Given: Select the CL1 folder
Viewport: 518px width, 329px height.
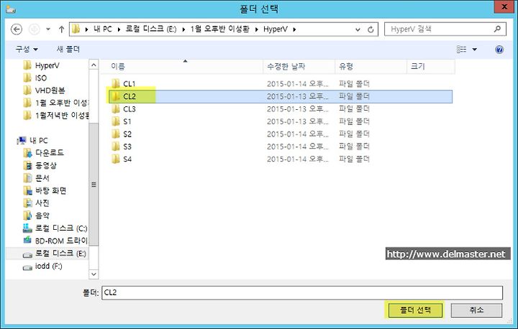Looking at the screenshot, I should click(281, 83).
